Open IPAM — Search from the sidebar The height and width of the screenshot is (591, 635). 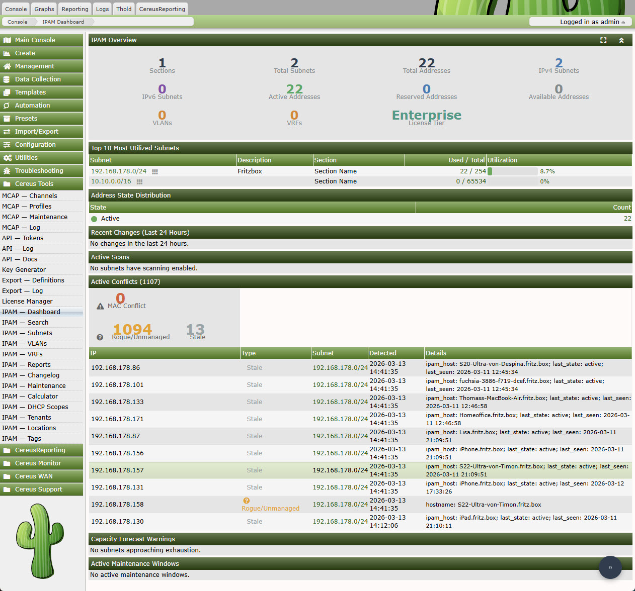tap(25, 322)
